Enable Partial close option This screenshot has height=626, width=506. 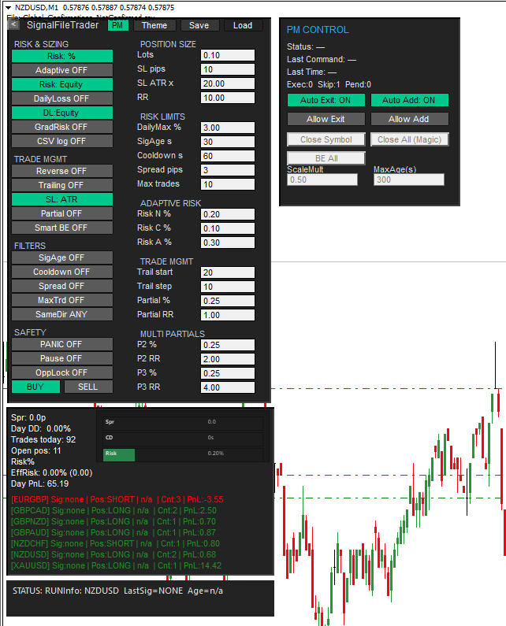point(62,213)
